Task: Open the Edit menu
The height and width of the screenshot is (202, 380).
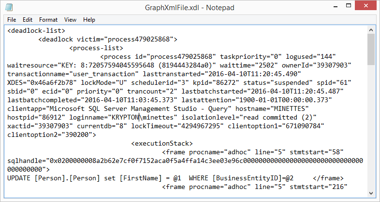Action: coord(28,20)
